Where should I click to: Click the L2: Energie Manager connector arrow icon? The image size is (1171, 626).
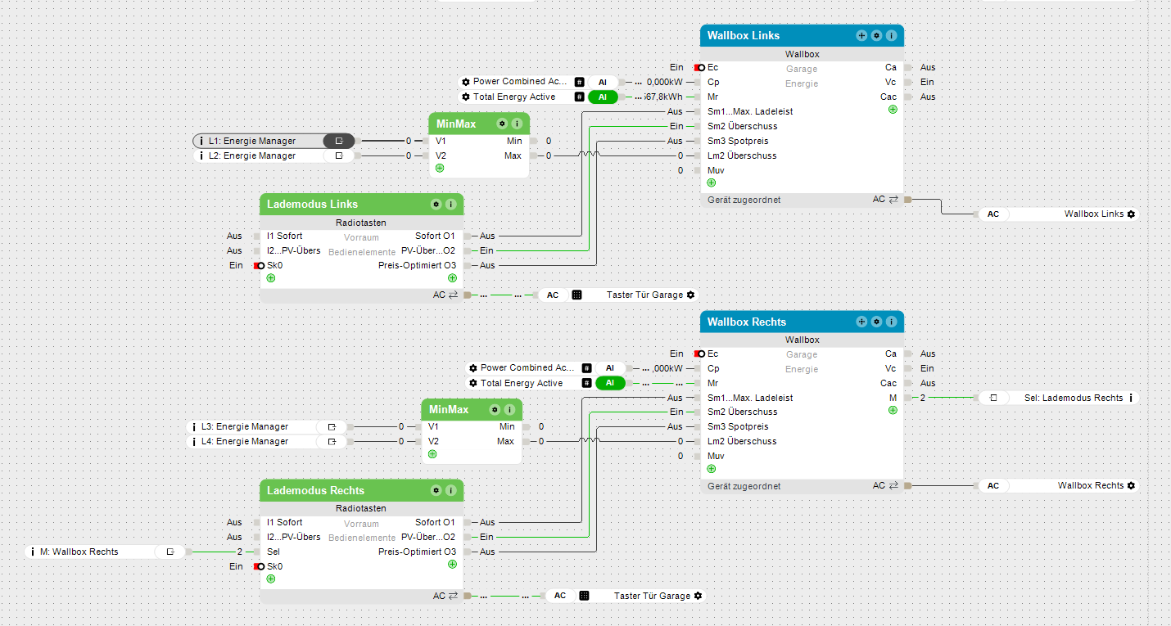click(339, 155)
